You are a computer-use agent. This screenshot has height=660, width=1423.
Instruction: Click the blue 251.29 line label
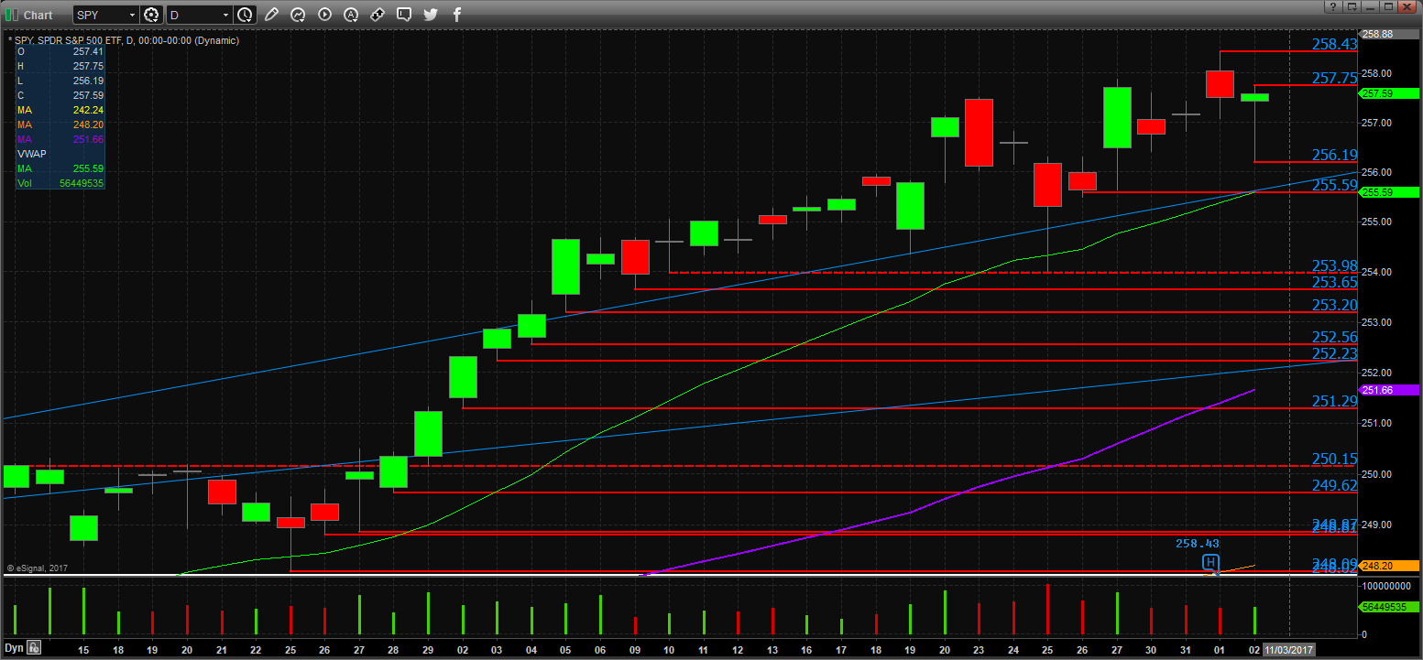[1335, 401]
